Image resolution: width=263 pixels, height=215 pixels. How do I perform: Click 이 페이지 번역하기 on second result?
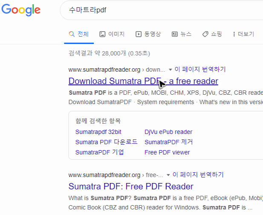[x=198, y=175]
